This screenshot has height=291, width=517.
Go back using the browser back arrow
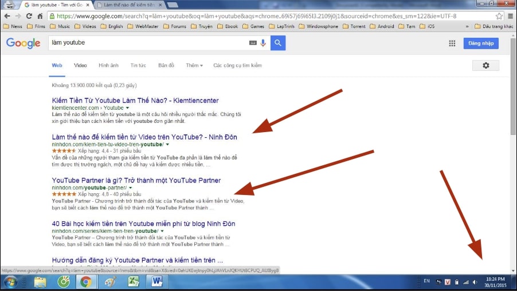point(7,16)
